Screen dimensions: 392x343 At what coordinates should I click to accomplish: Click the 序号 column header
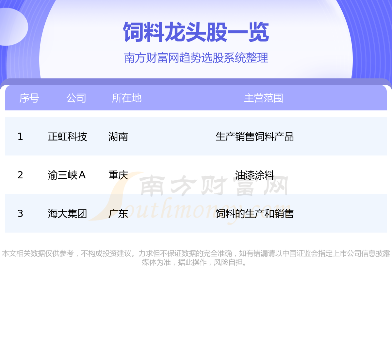29,98
